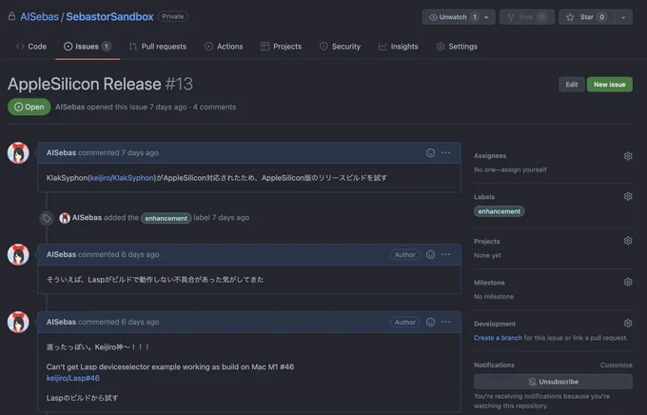647x415 pixels.
Task: Expand the Unwatch dropdown arrow
Action: [486, 17]
